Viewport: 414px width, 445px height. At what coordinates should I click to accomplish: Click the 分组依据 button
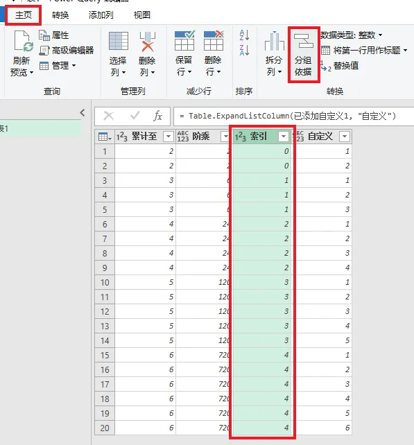click(x=304, y=55)
